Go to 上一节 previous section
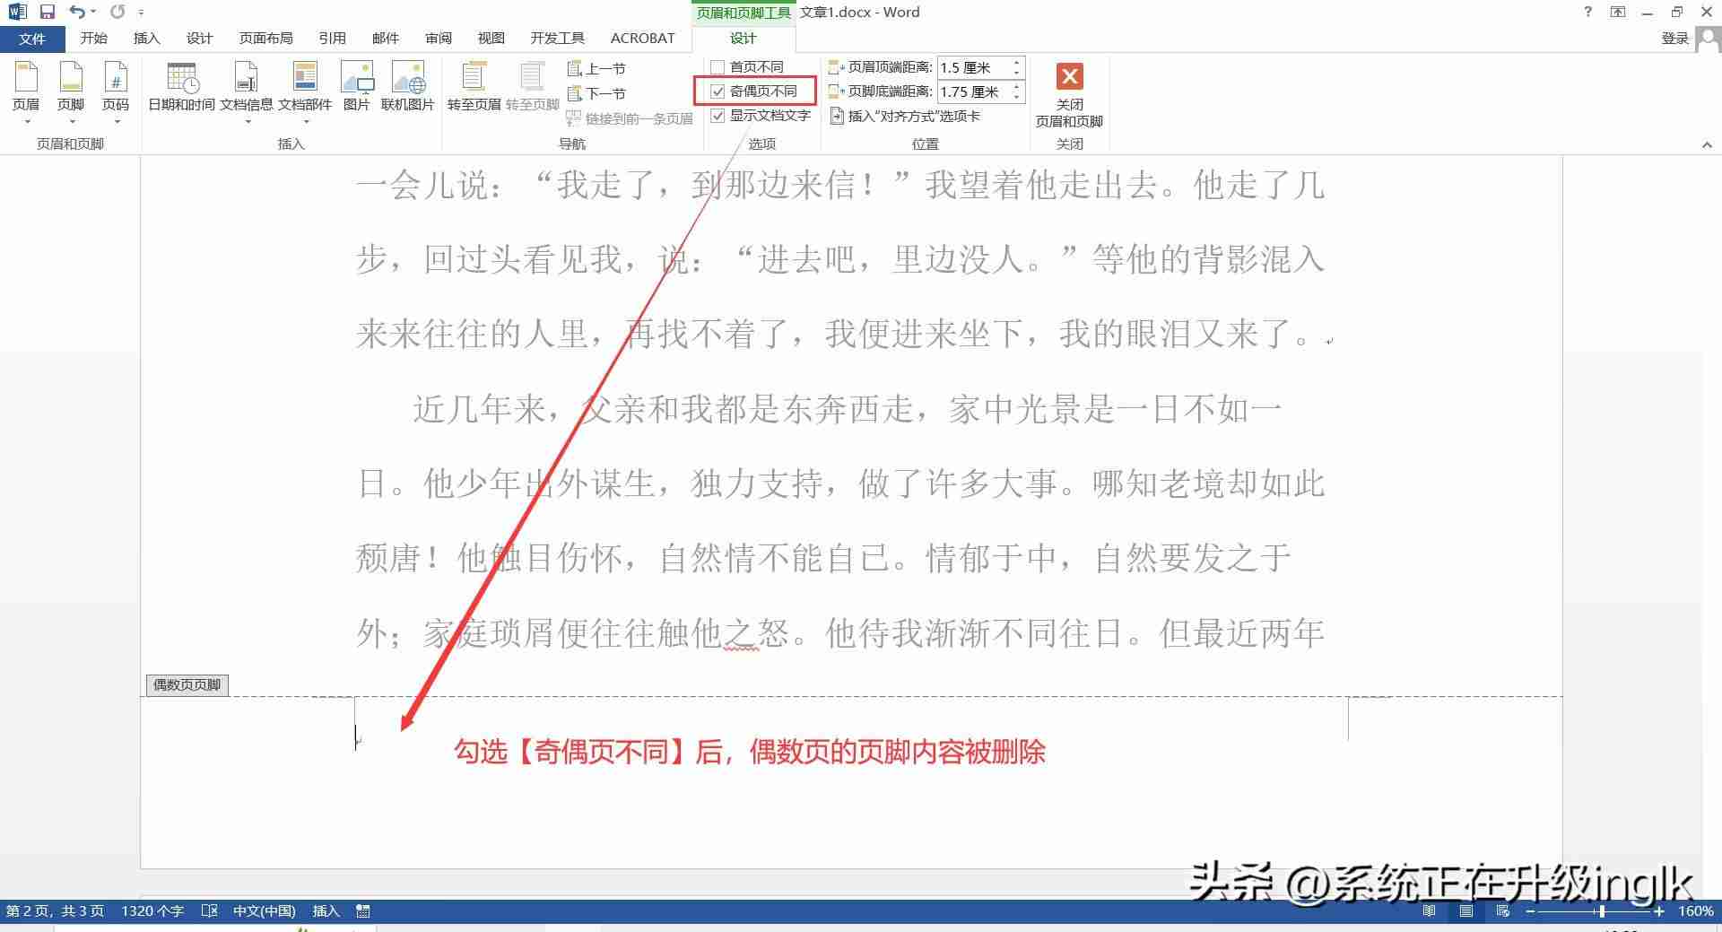This screenshot has height=932, width=1722. [597, 68]
